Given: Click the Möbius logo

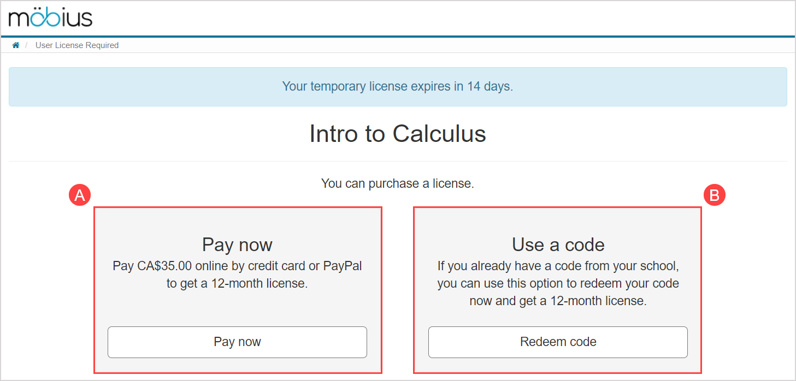Looking at the screenshot, I should [50, 18].
